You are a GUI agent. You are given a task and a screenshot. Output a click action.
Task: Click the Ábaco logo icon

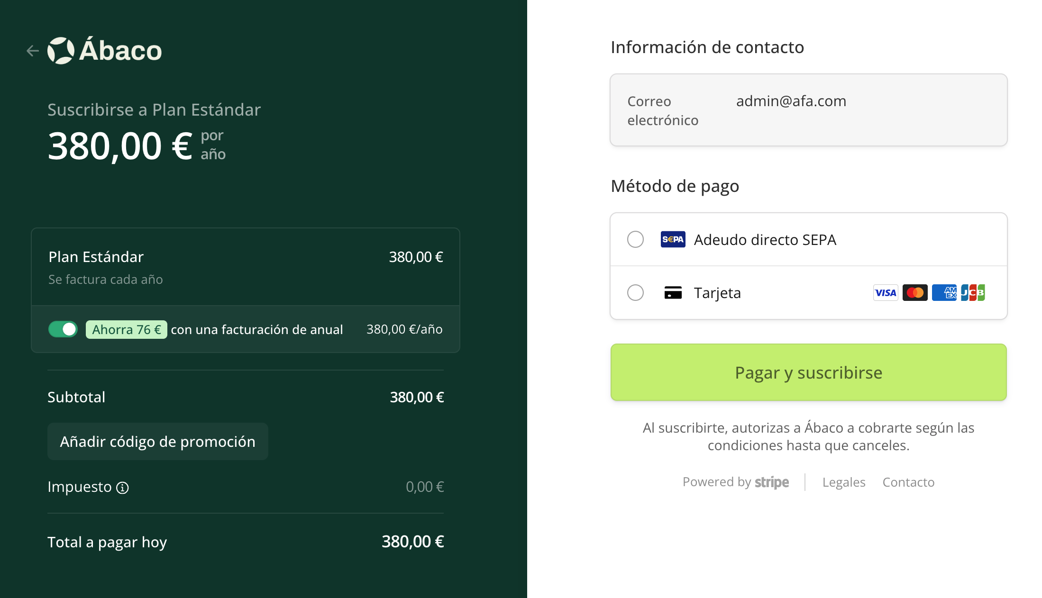click(61, 51)
